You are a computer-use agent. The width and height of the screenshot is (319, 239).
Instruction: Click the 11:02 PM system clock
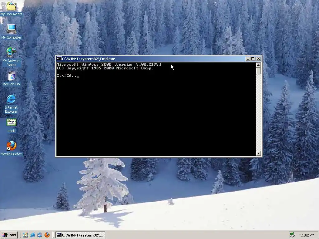(x=307, y=235)
